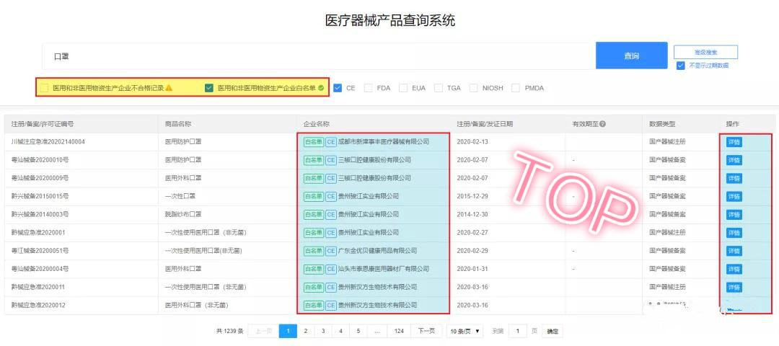
Task: Enable the 医用和非医用物资生产企业不合格记录 checkbox
Action: coord(44,88)
